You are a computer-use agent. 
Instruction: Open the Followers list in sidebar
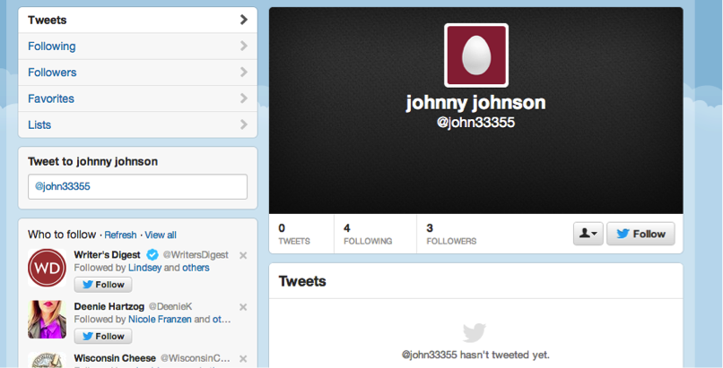point(137,73)
